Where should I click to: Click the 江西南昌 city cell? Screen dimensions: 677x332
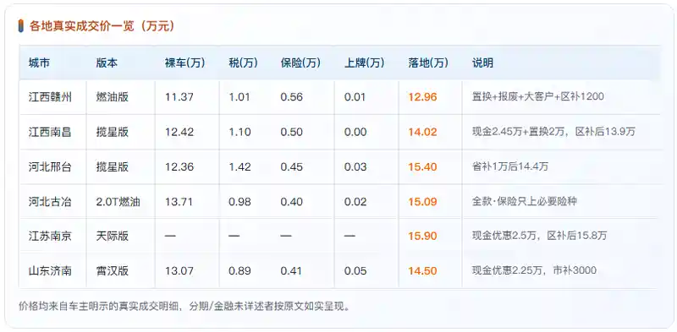tap(50, 132)
